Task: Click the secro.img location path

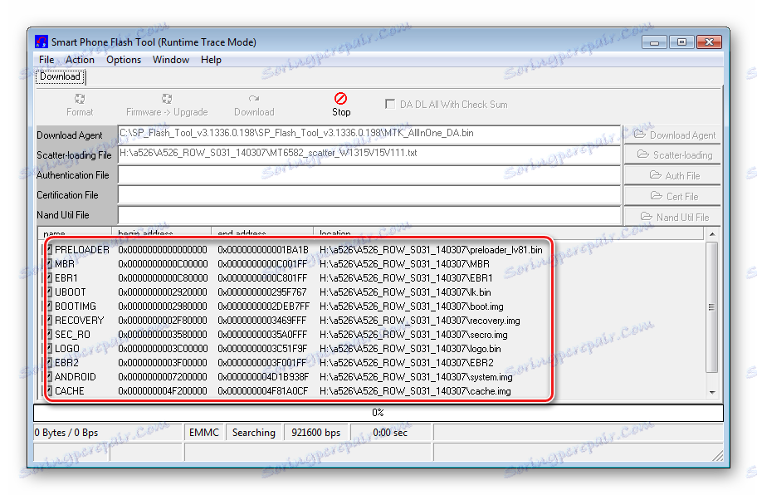Action: coord(413,335)
